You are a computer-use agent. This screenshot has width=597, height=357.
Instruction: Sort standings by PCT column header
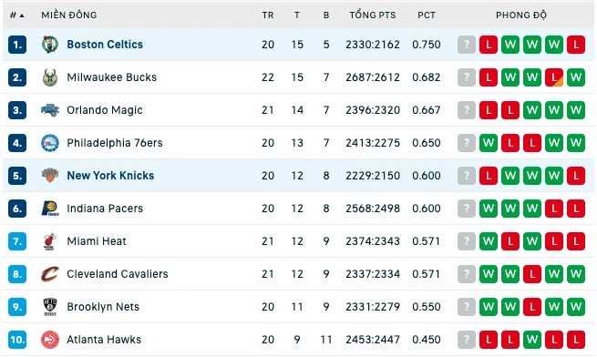(426, 15)
